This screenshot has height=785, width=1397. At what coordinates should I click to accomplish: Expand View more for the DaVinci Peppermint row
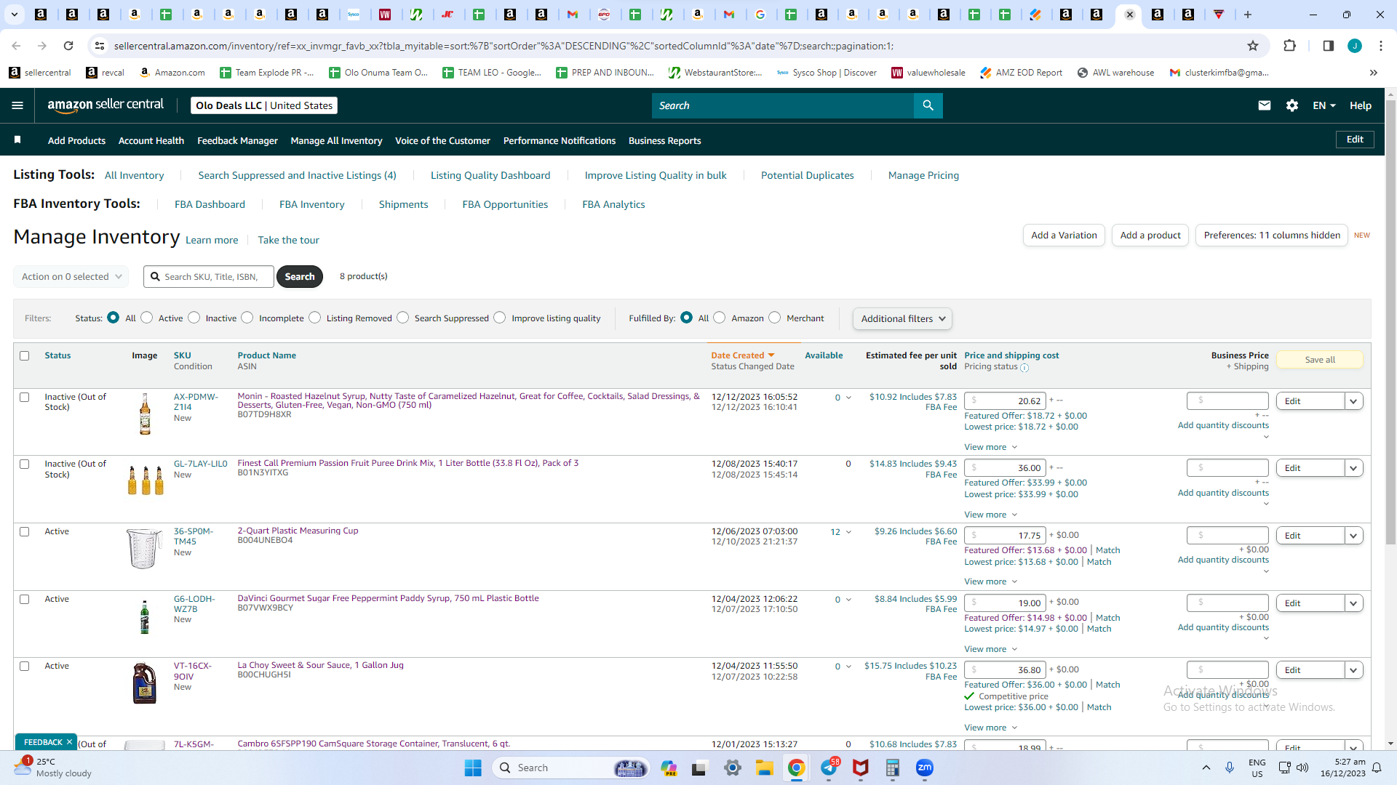point(990,649)
